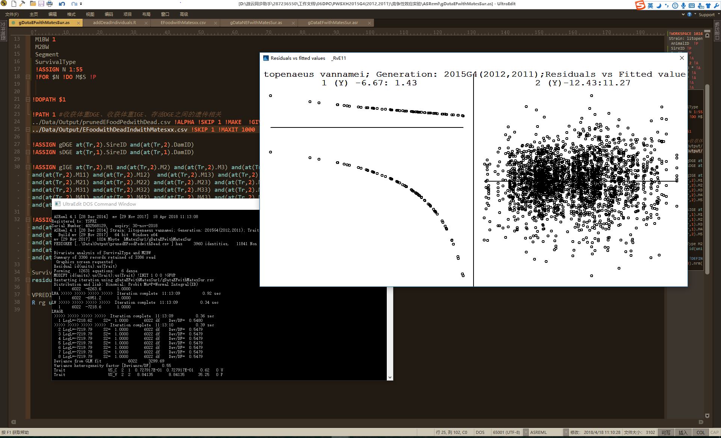Screen dimensions: 721x438
Task: Scroll down in the DOS command output
Action: coord(389,377)
